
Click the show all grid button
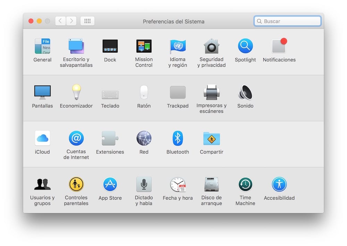pos(87,21)
